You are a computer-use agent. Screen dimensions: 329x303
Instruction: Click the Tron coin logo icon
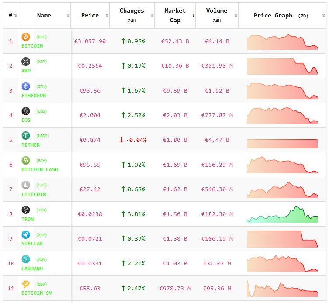tap(26, 210)
